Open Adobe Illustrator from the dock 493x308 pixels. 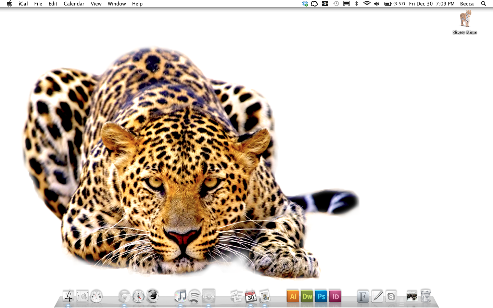(x=293, y=296)
